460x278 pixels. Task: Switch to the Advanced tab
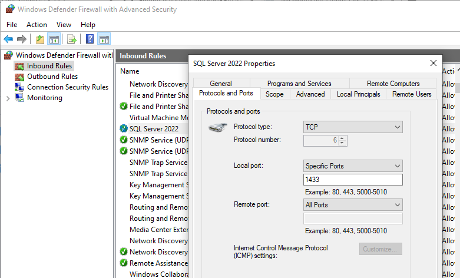click(310, 94)
